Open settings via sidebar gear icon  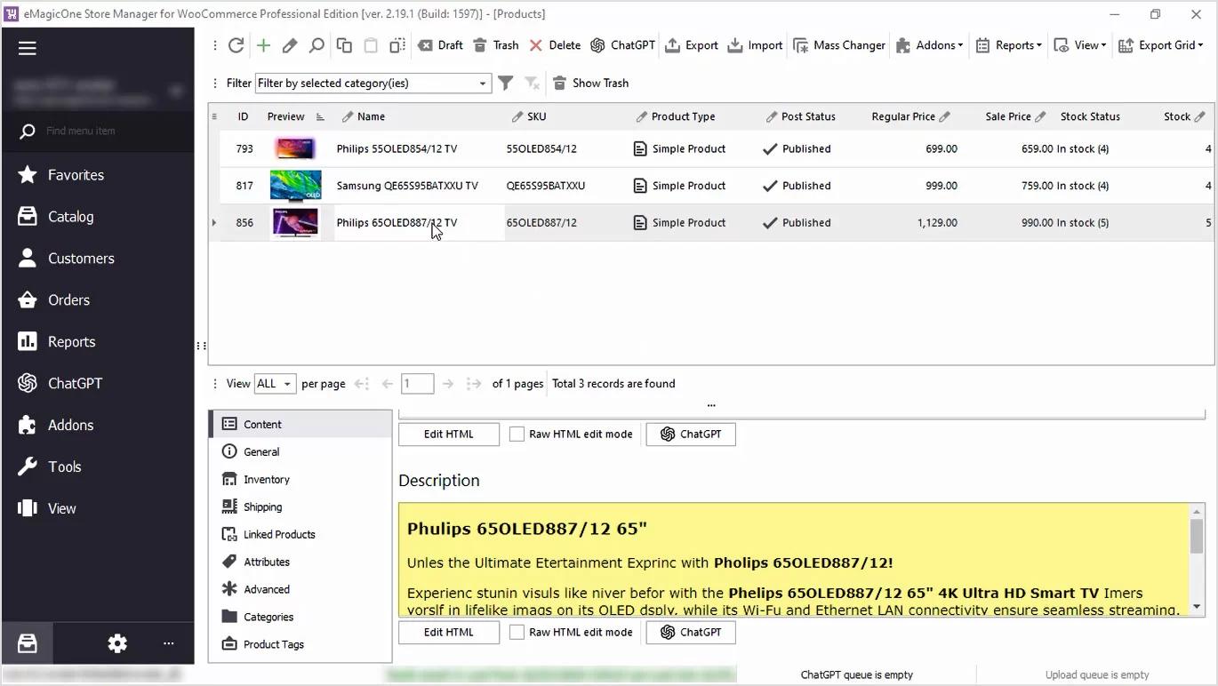117,644
